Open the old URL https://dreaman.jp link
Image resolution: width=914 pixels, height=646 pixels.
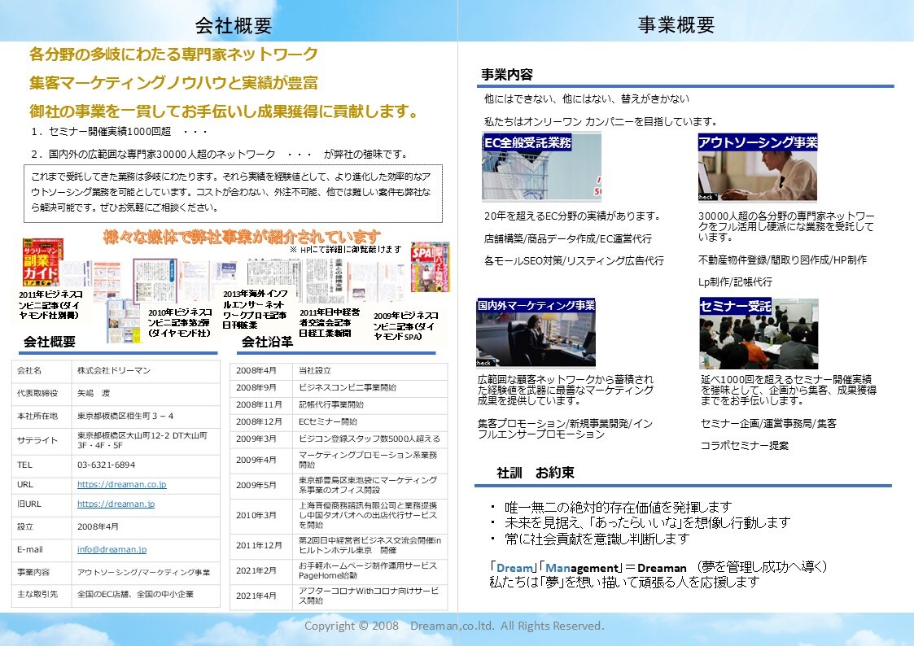[116, 504]
